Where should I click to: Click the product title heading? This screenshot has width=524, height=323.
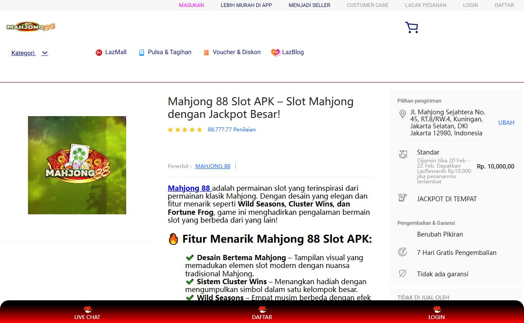(x=261, y=108)
